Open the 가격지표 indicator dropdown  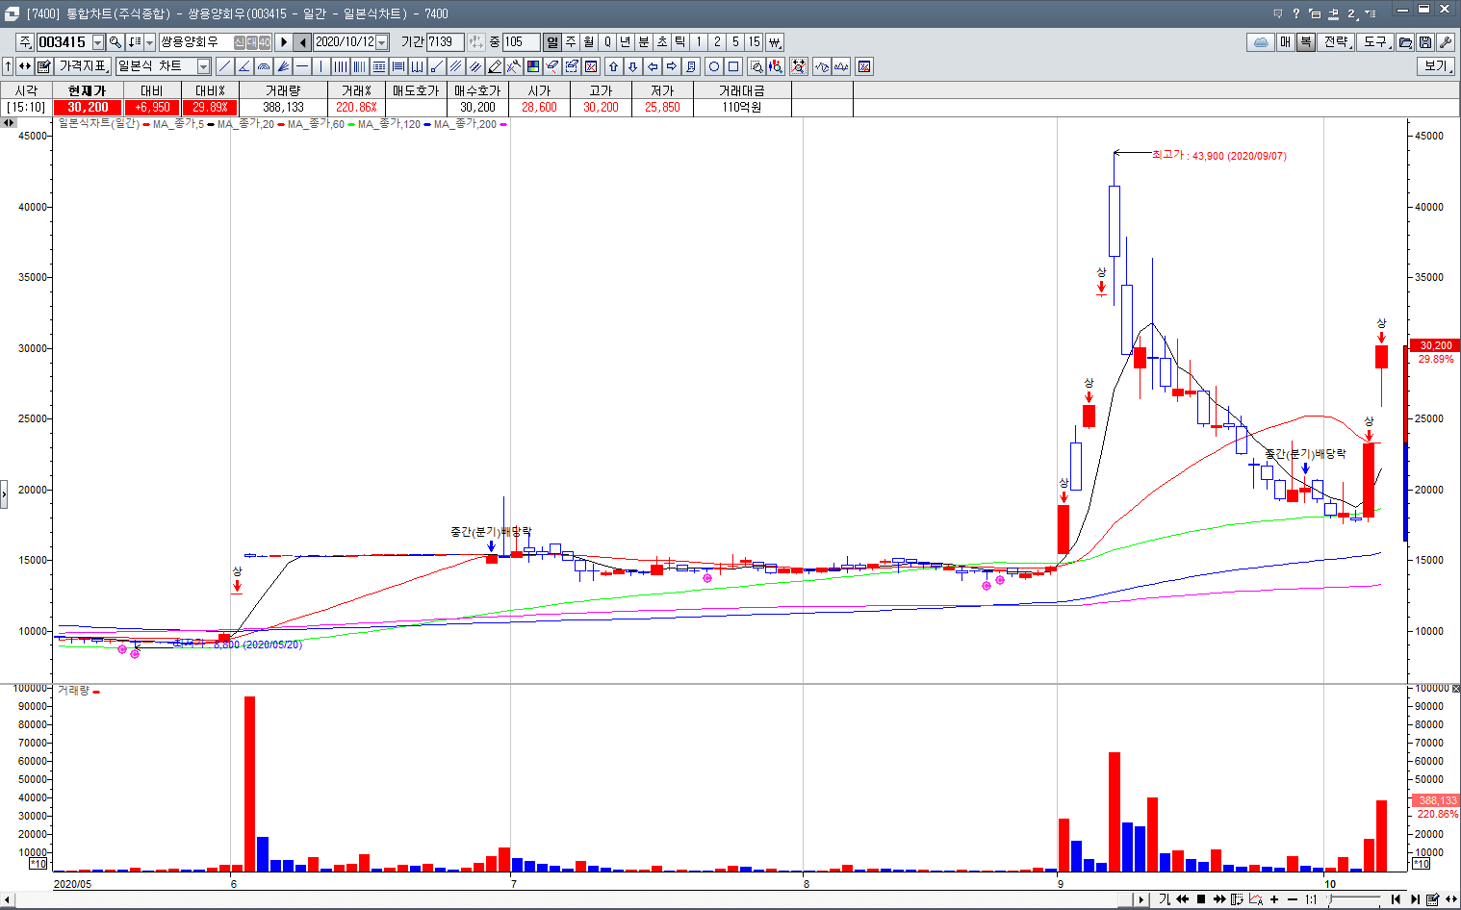[85, 66]
